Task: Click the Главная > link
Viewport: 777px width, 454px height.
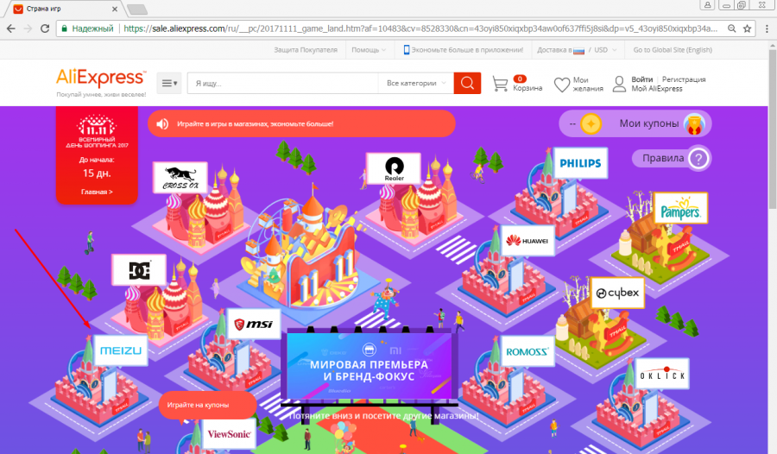Action: point(97,192)
